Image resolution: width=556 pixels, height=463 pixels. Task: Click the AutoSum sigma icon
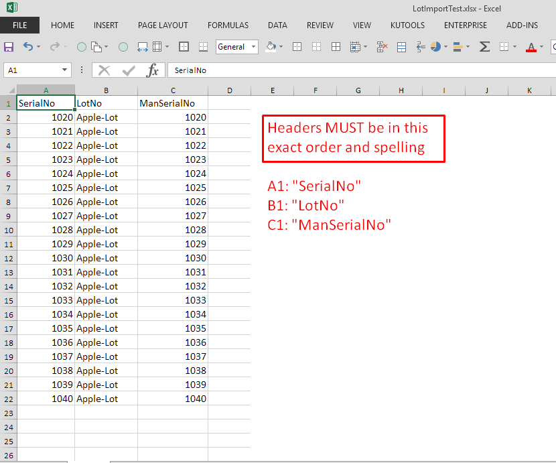(x=484, y=47)
